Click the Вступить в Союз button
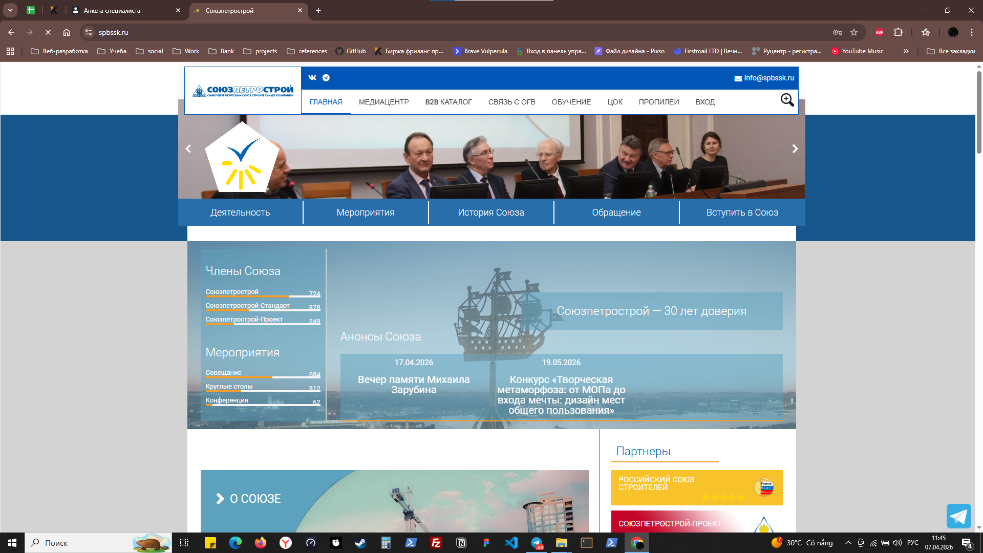 tap(742, 212)
